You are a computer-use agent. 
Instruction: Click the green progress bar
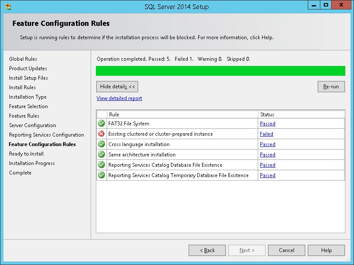(x=221, y=71)
